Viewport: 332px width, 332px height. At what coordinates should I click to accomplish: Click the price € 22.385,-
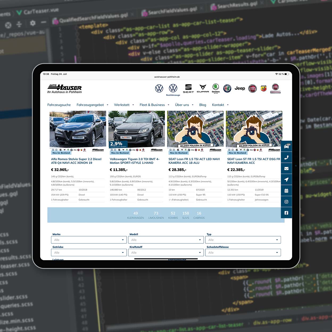point(236,170)
